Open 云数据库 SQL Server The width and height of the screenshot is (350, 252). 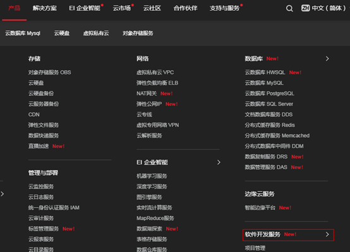(x=269, y=104)
